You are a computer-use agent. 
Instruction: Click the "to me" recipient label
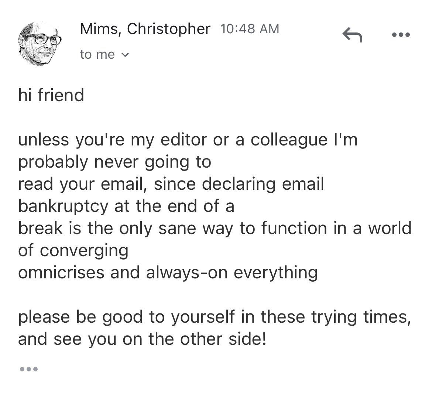coord(97,55)
